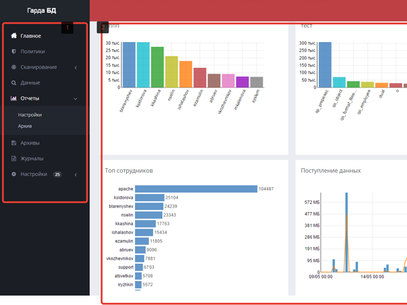This screenshot has width=407, height=305.
Task: Click the ksidorova horizontal bar
Action: coord(150,198)
